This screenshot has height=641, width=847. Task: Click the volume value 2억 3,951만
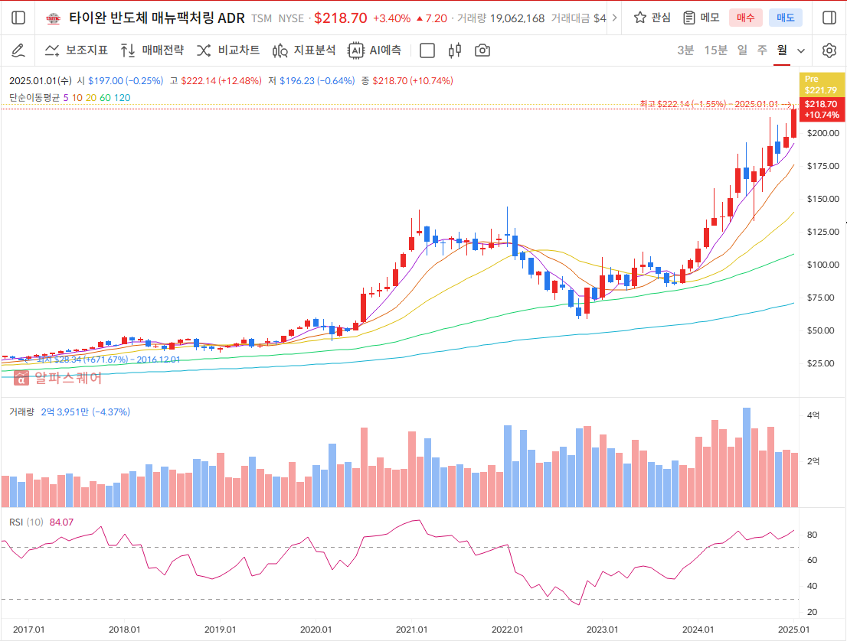[x=65, y=412]
